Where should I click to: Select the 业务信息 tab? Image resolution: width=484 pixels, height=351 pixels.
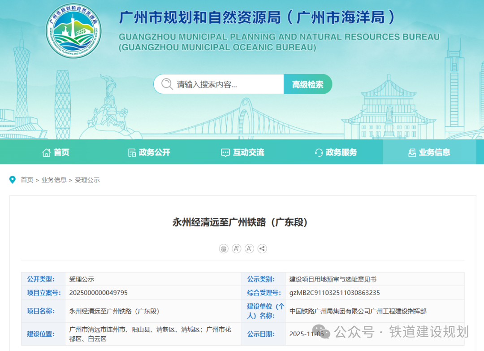(429, 152)
